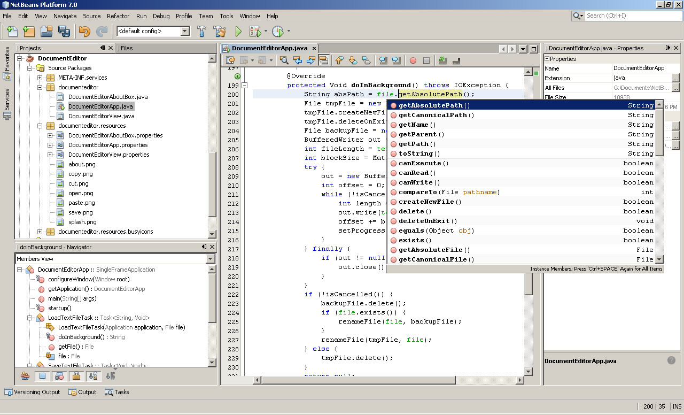684x415 pixels.
Task: Click the Debug Project icon
Action: [x=254, y=31]
